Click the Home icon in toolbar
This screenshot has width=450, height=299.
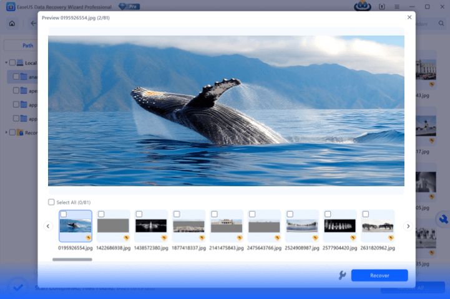click(x=12, y=24)
